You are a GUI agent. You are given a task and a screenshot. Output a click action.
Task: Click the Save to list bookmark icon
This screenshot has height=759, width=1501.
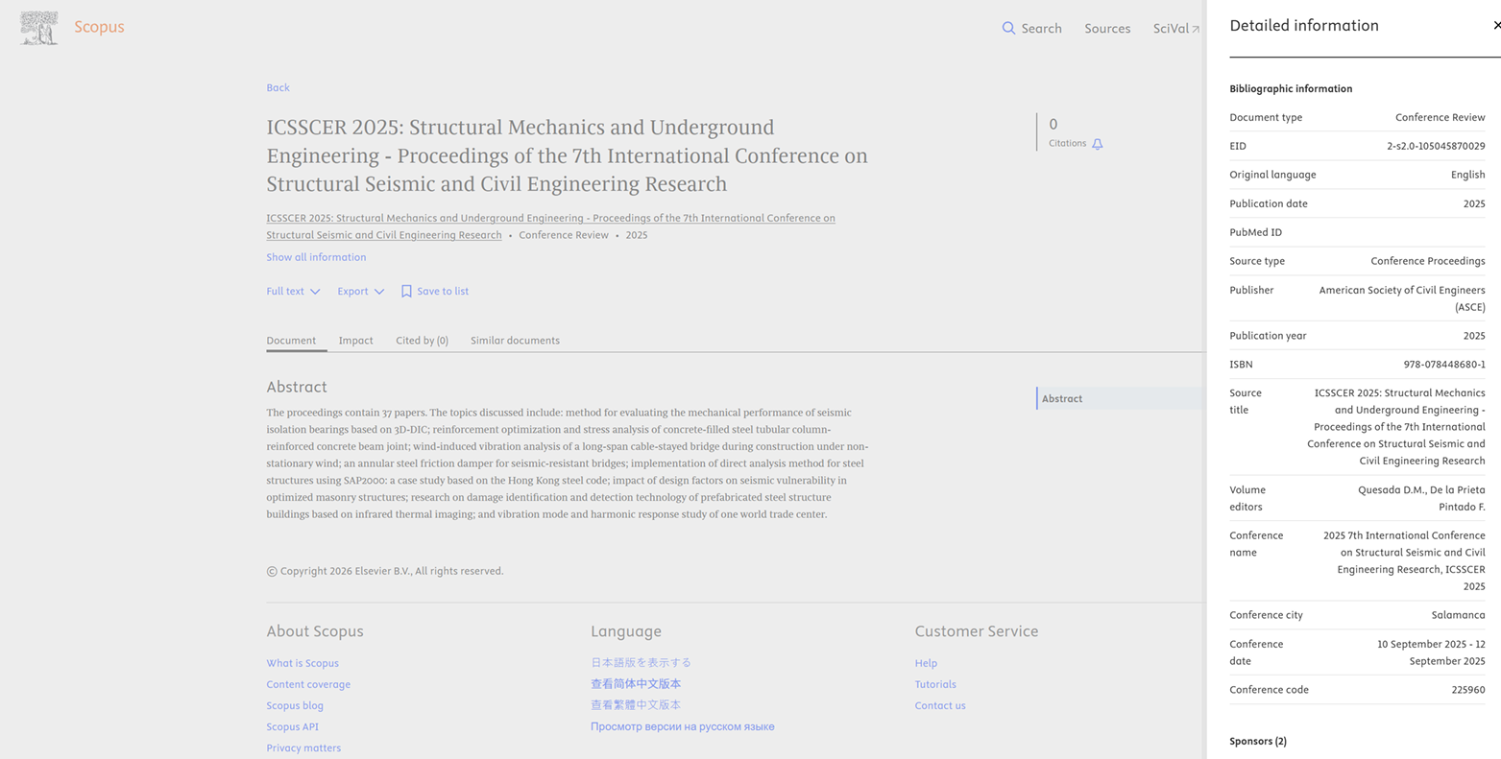pyautogui.click(x=406, y=292)
